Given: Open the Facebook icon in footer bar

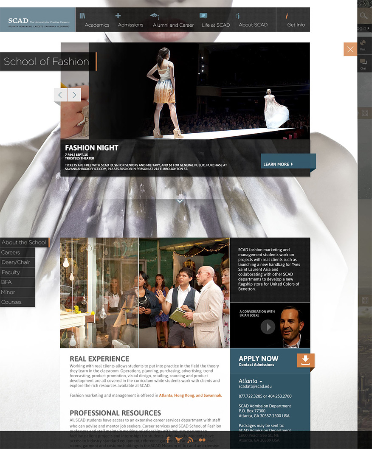Looking at the screenshot, I should (x=168, y=440).
